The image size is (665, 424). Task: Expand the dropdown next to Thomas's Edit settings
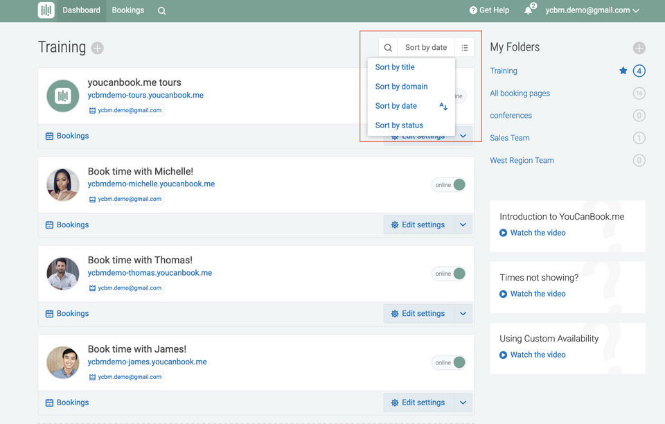click(463, 313)
